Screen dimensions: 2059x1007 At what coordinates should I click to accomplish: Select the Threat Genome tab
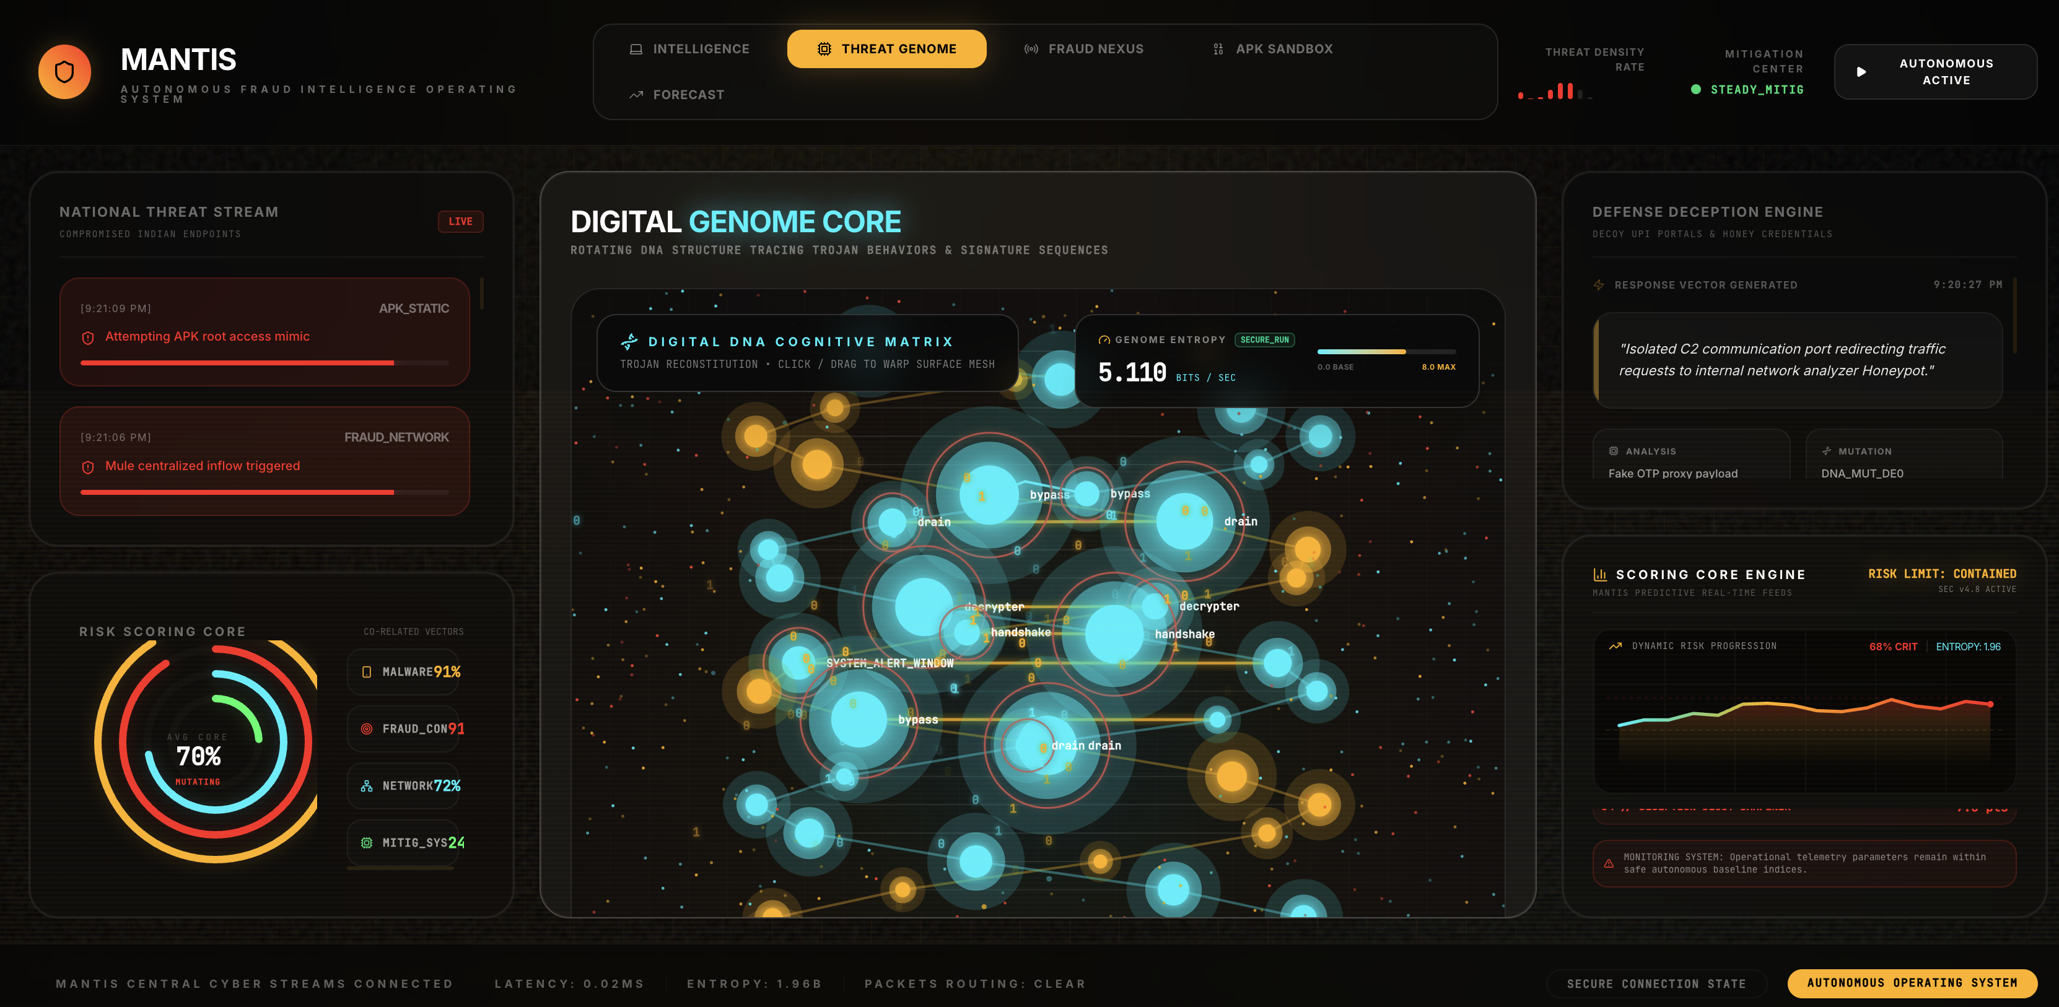tap(886, 49)
